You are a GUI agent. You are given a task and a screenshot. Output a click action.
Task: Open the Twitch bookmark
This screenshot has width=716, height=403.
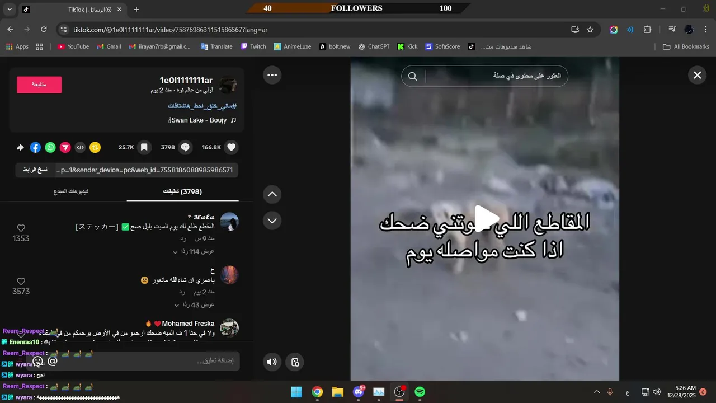coord(253,46)
